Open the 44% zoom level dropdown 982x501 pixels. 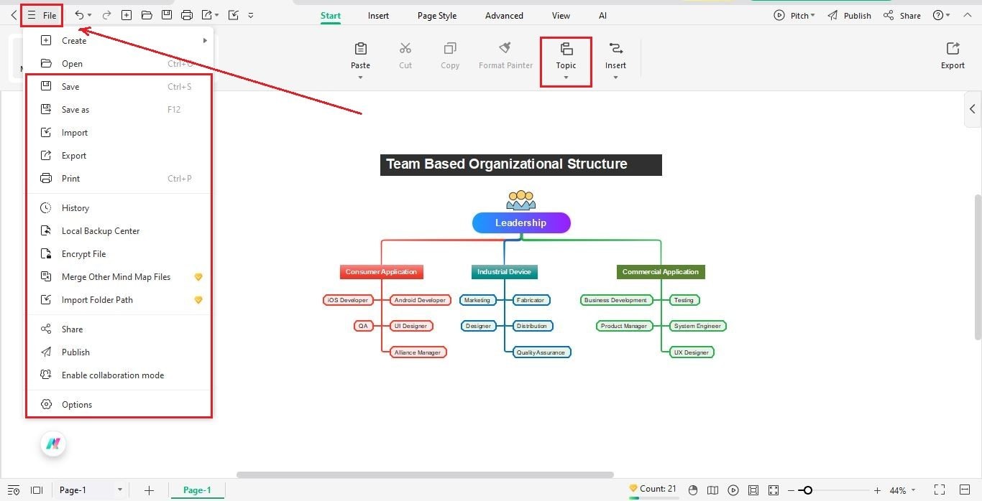tap(901, 490)
